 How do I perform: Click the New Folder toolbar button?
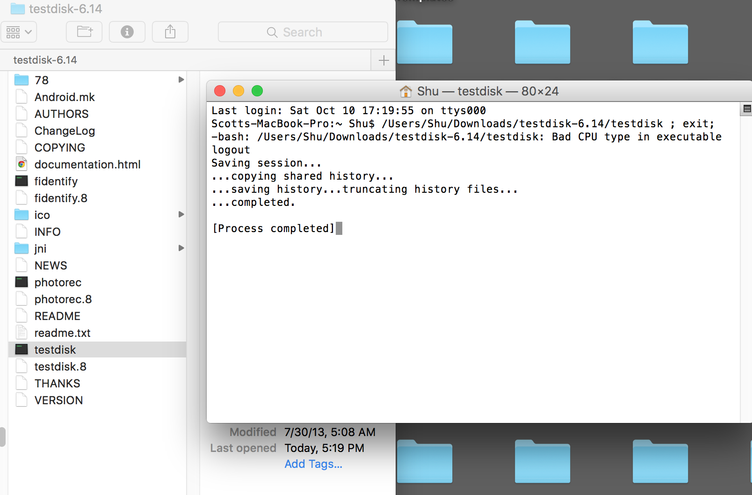tap(84, 32)
